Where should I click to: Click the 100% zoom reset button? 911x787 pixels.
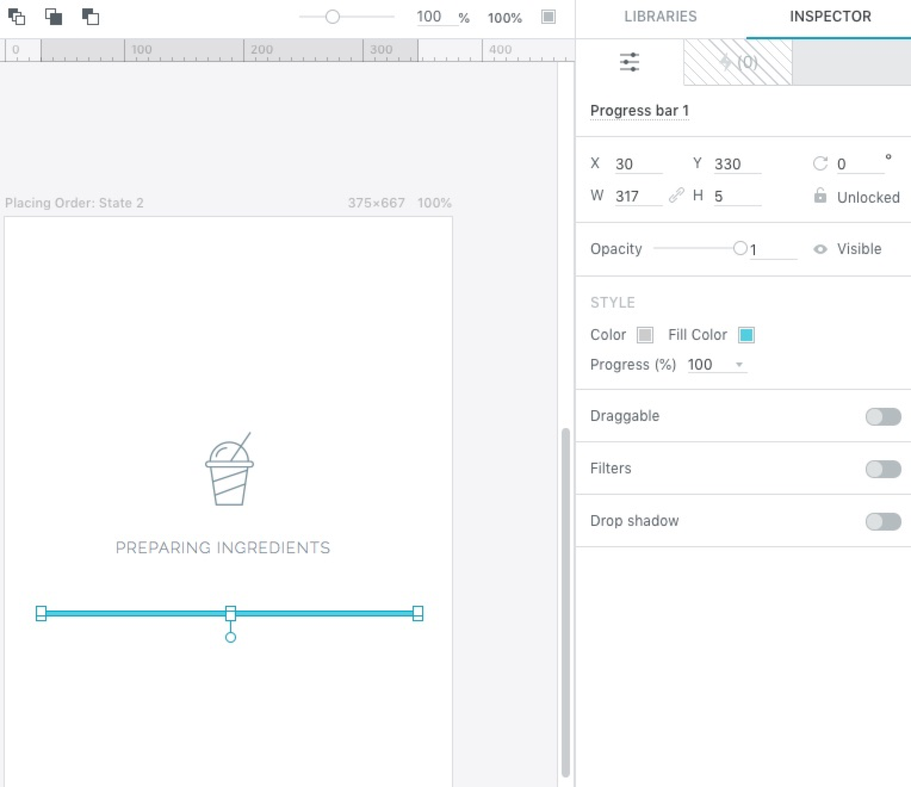coord(504,18)
